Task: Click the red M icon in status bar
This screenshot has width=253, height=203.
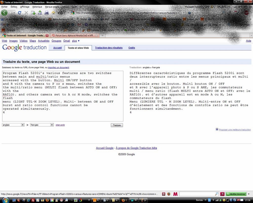Action: point(175,194)
